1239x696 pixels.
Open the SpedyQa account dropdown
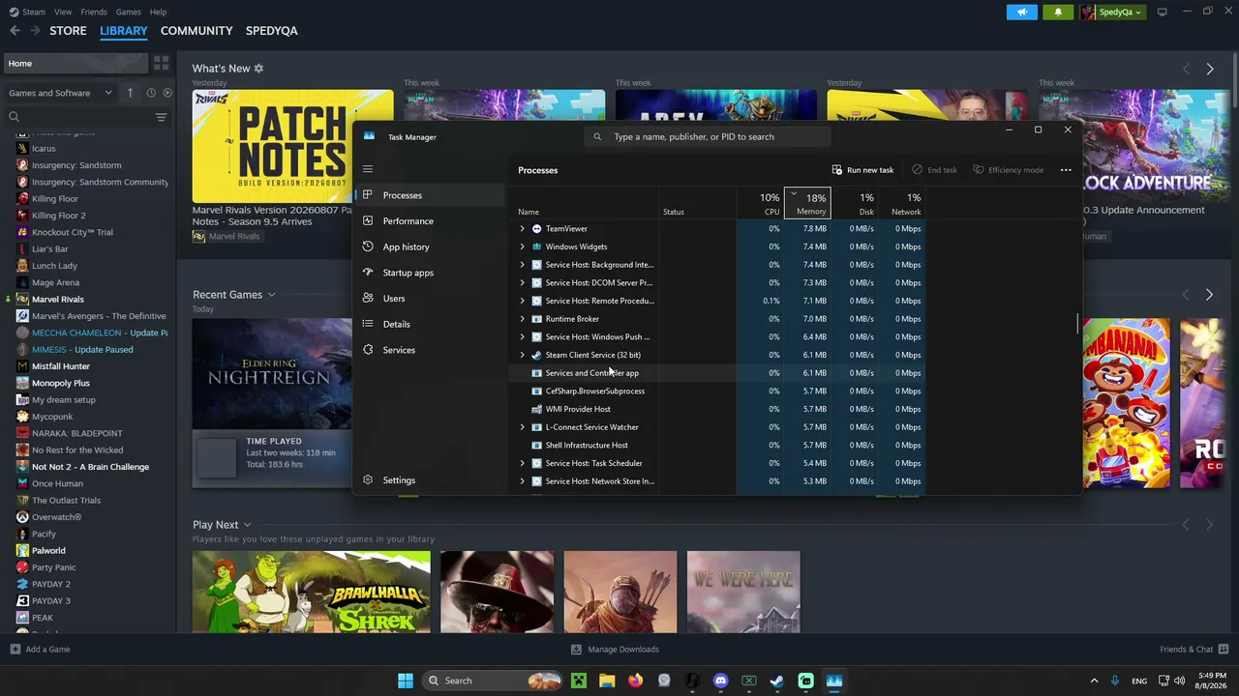click(1114, 12)
